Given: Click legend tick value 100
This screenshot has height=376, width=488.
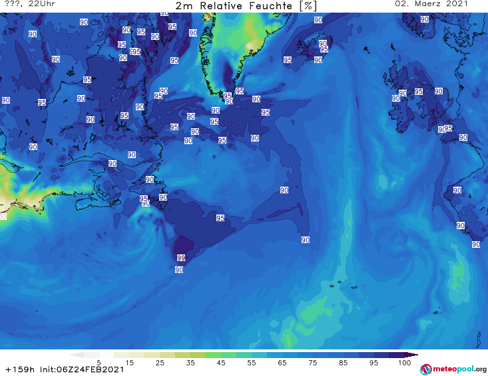Looking at the screenshot, I should [405, 363].
